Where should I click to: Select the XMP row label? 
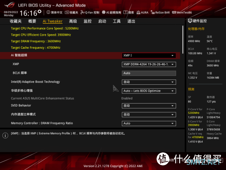click(x=16, y=64)
